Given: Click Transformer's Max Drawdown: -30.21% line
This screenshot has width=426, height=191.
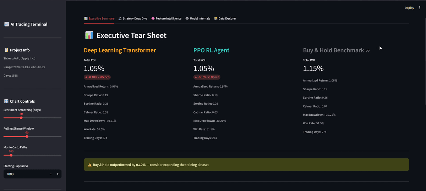Looking at the screenshot, I should pos(100,121).
